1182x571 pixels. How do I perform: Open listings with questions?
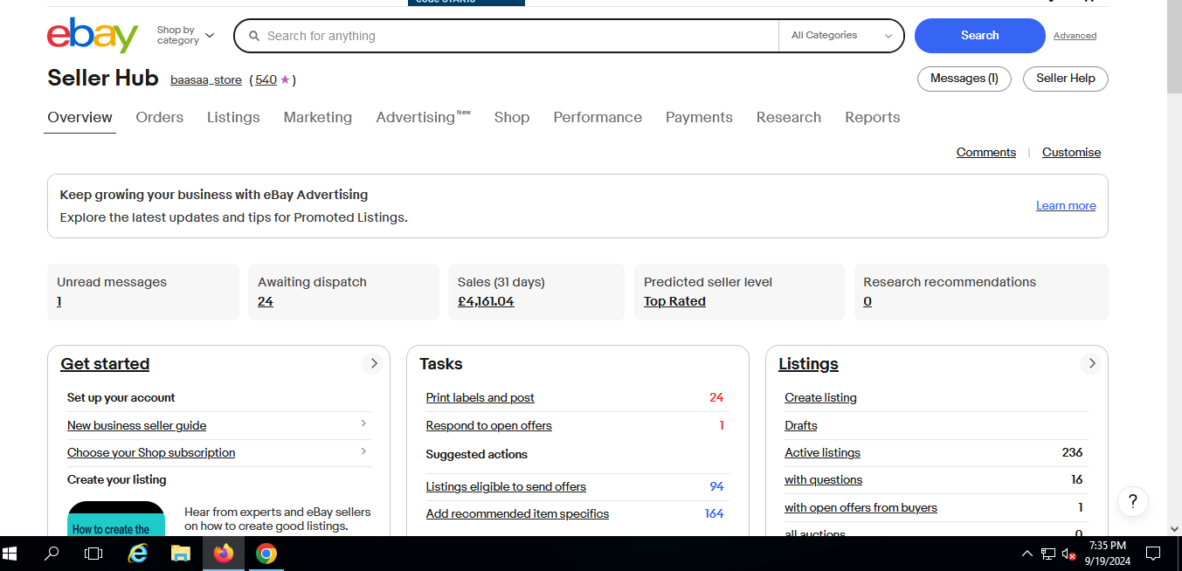[x=823, y=480]
